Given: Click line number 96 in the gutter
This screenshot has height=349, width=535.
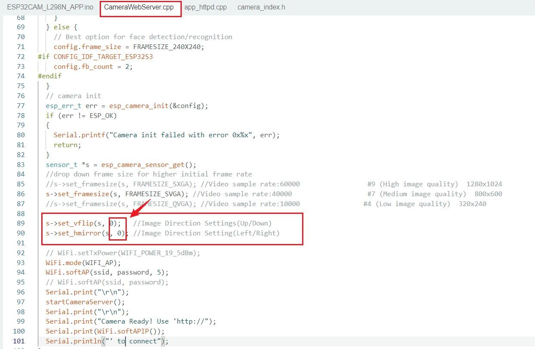Looking at the screenshot, I should [21, 292].
